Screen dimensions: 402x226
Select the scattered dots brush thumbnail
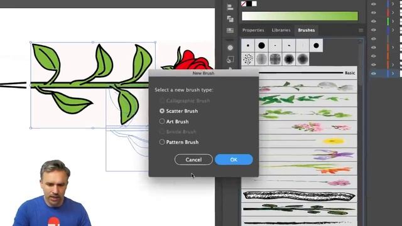[x=248, y=59]
